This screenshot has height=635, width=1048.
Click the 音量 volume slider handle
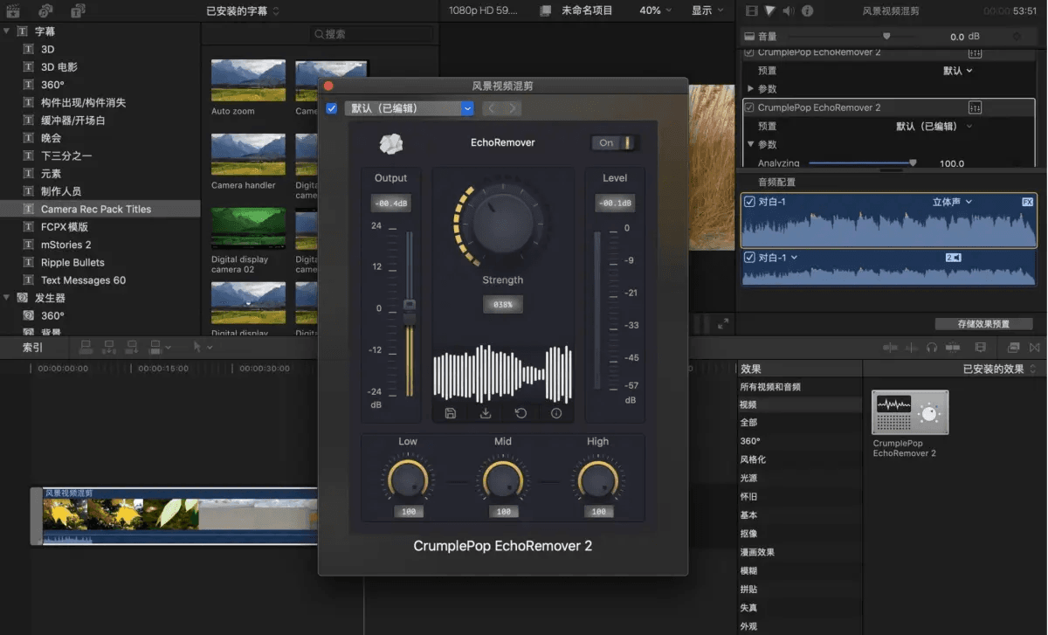[x=887, y=37]
